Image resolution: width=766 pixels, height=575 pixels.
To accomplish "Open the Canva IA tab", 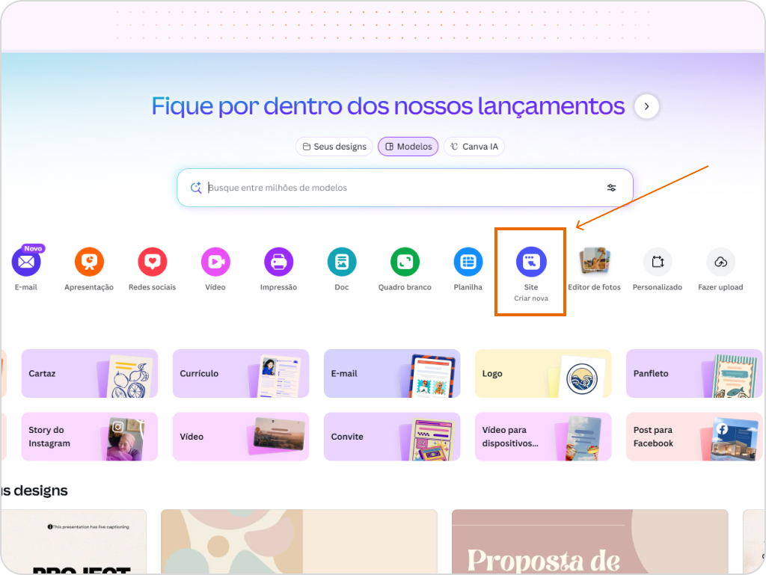I will point(474,147).
